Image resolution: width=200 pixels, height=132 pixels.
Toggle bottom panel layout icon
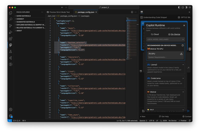(183, 8)
